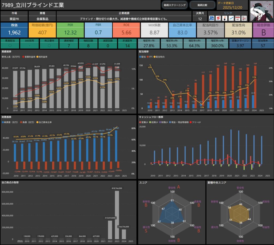Screen dimensions: 274x245
Task: Select the 配当利回り 3.57% card
Action: click(x=210, y=30)
